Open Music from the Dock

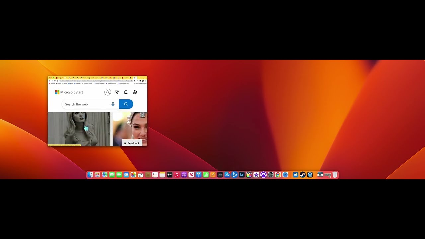coord(177,175)
